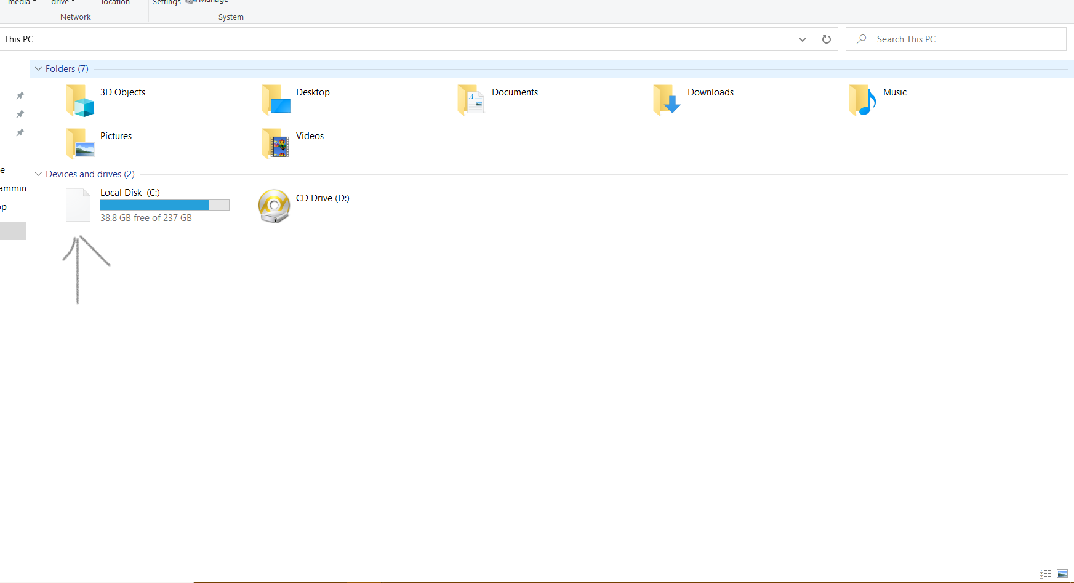Switch to details view layout
Image resolution: width=1074 pixels, height=583 pixels.
tap(1045, 574)
